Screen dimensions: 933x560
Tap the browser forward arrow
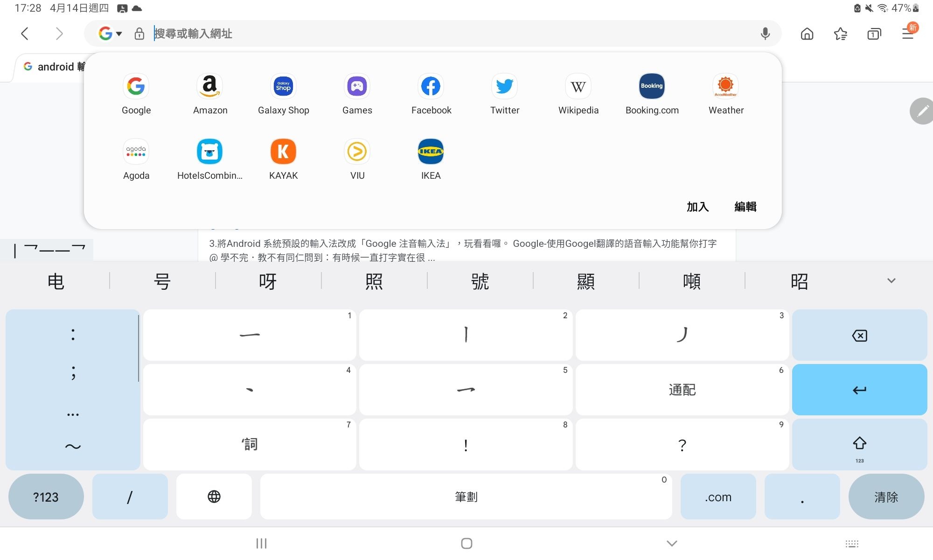(x=59, y=34)
